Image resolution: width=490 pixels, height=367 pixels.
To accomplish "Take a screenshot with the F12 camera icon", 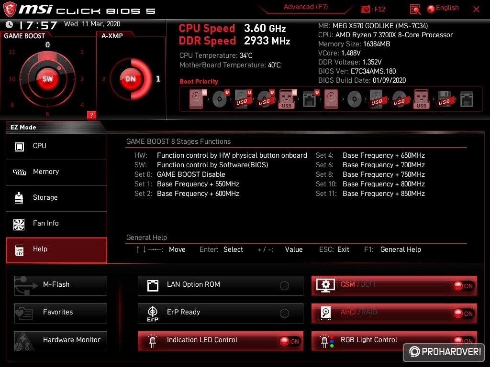I will (365, 10).
